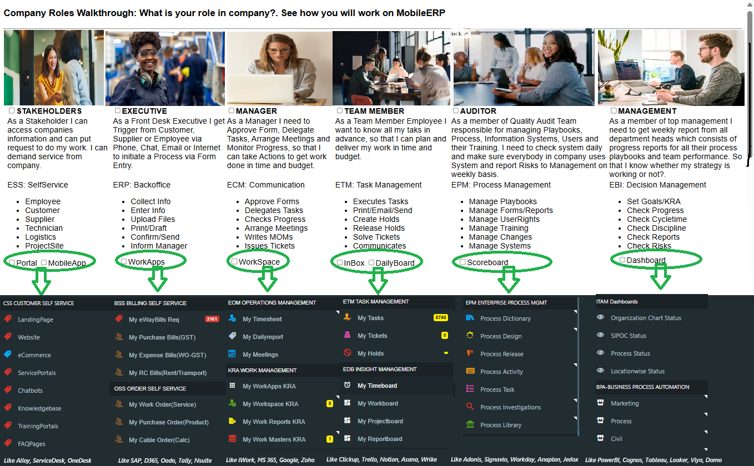The image size is (754, 466).
Task: Enable the WorkSpace checkbox
Action: pos(234,261)
